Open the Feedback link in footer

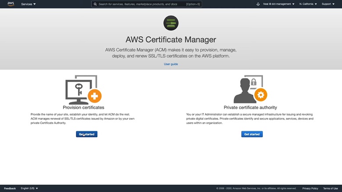[10, 188]
